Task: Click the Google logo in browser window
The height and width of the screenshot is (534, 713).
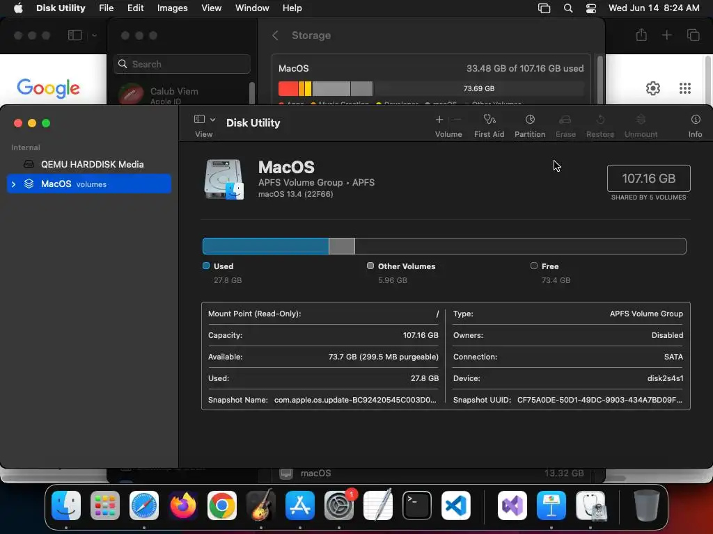Action: coord(48,88)
